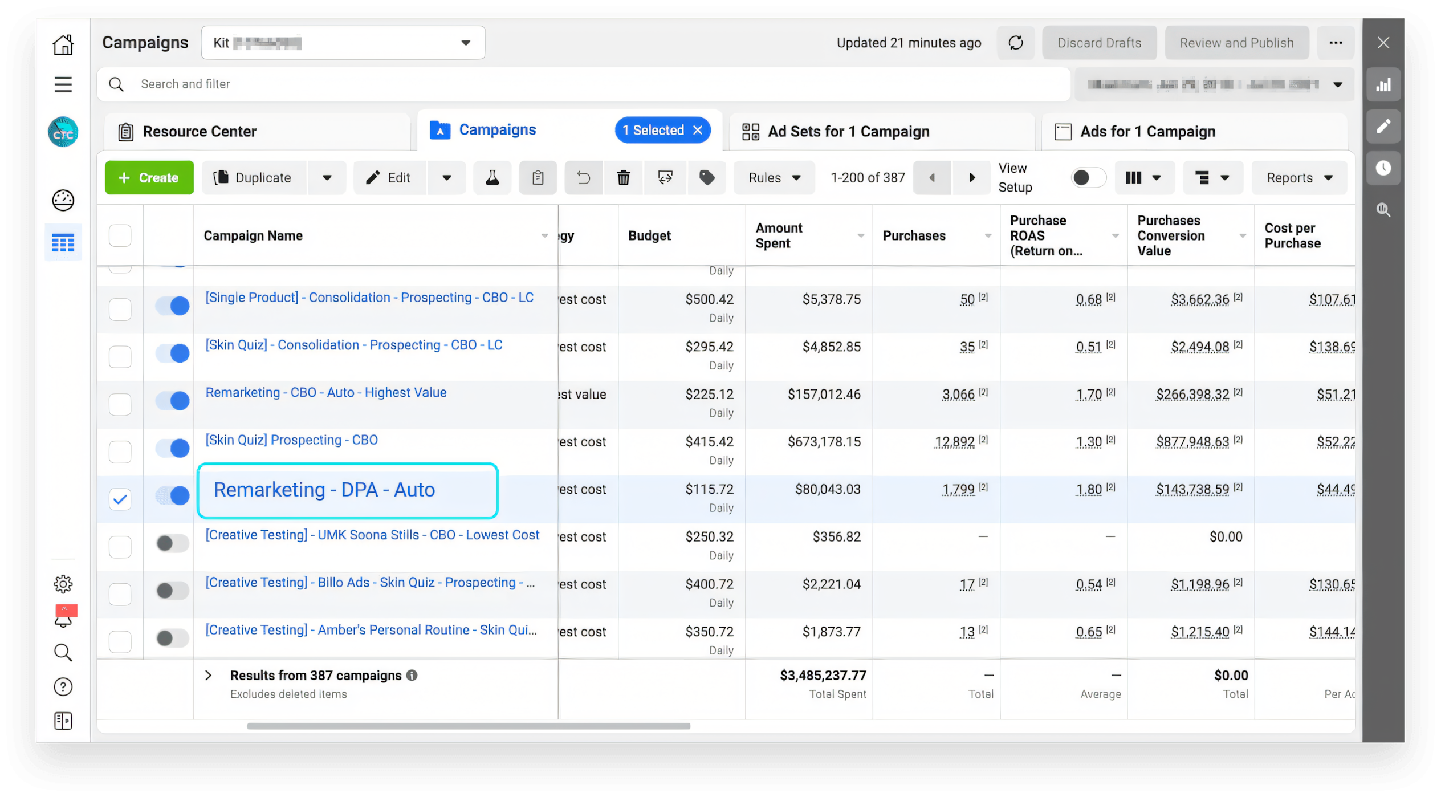Click the green Create button
This screenshot has height=797, width=1441.
[x=149, y=178]
